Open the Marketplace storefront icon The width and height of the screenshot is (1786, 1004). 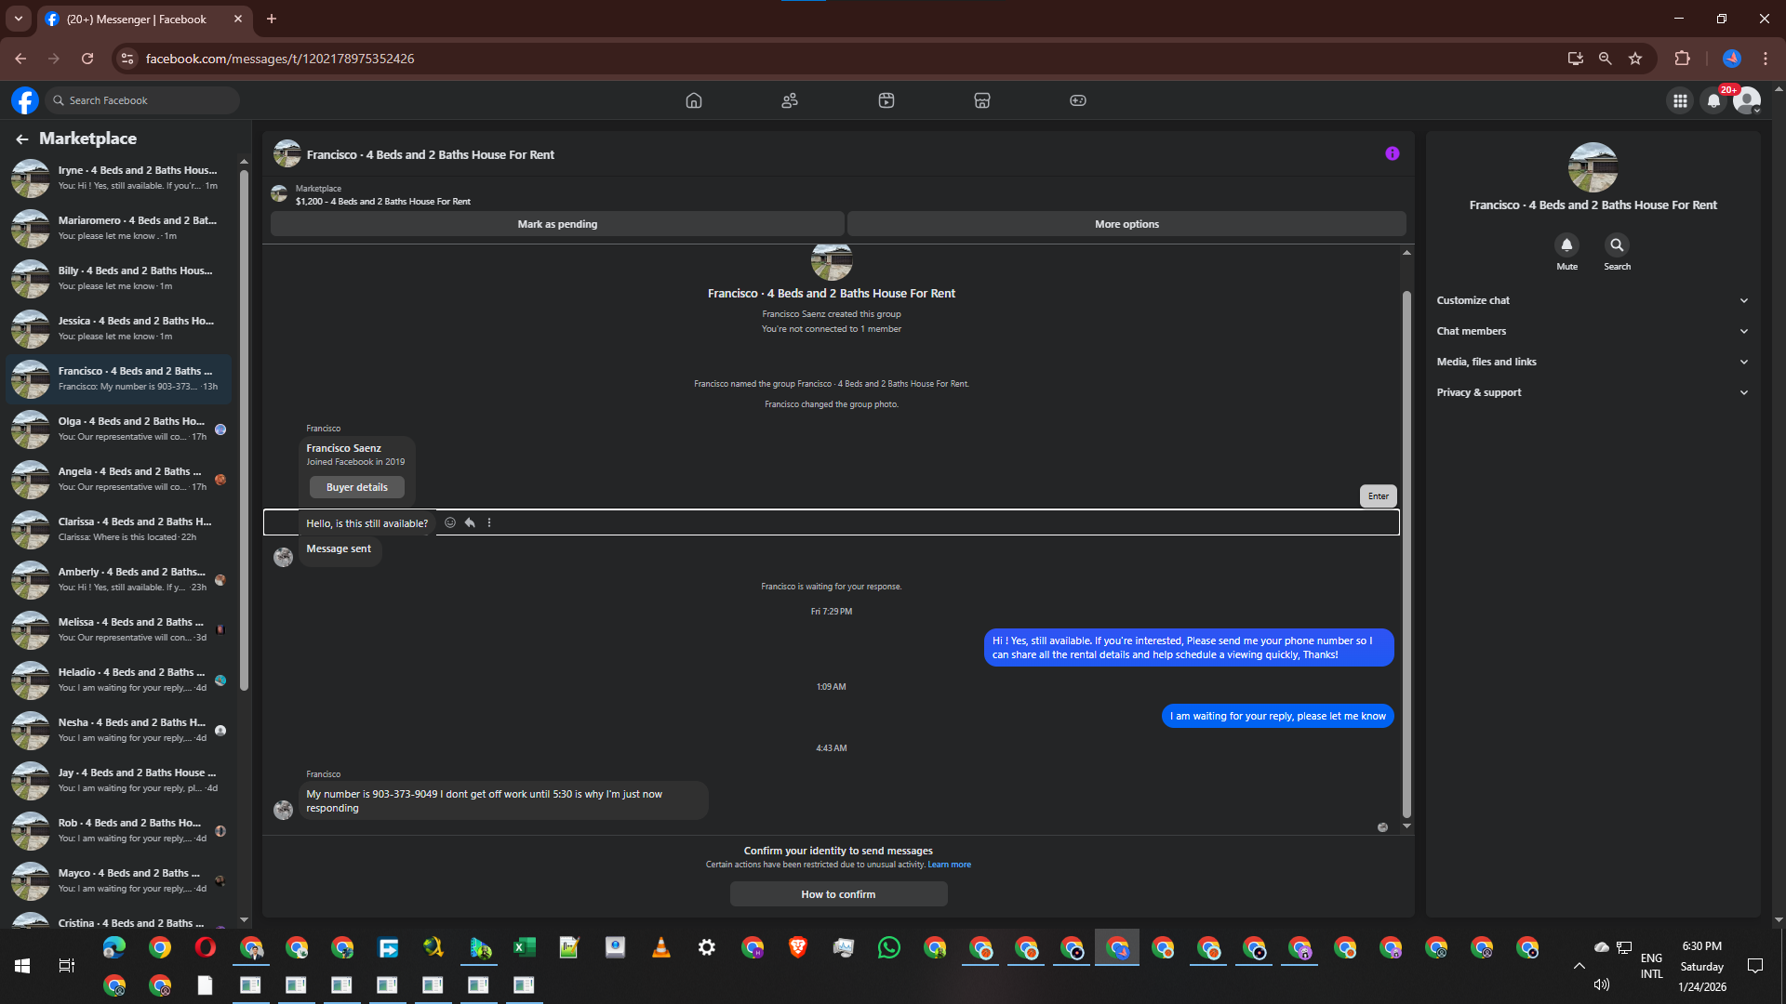click(981, 100)
